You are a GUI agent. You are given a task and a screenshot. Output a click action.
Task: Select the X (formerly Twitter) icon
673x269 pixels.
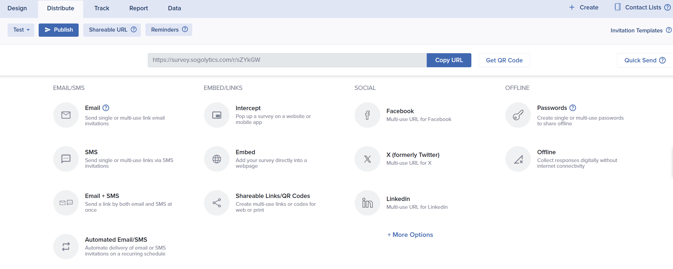[367, 159]
